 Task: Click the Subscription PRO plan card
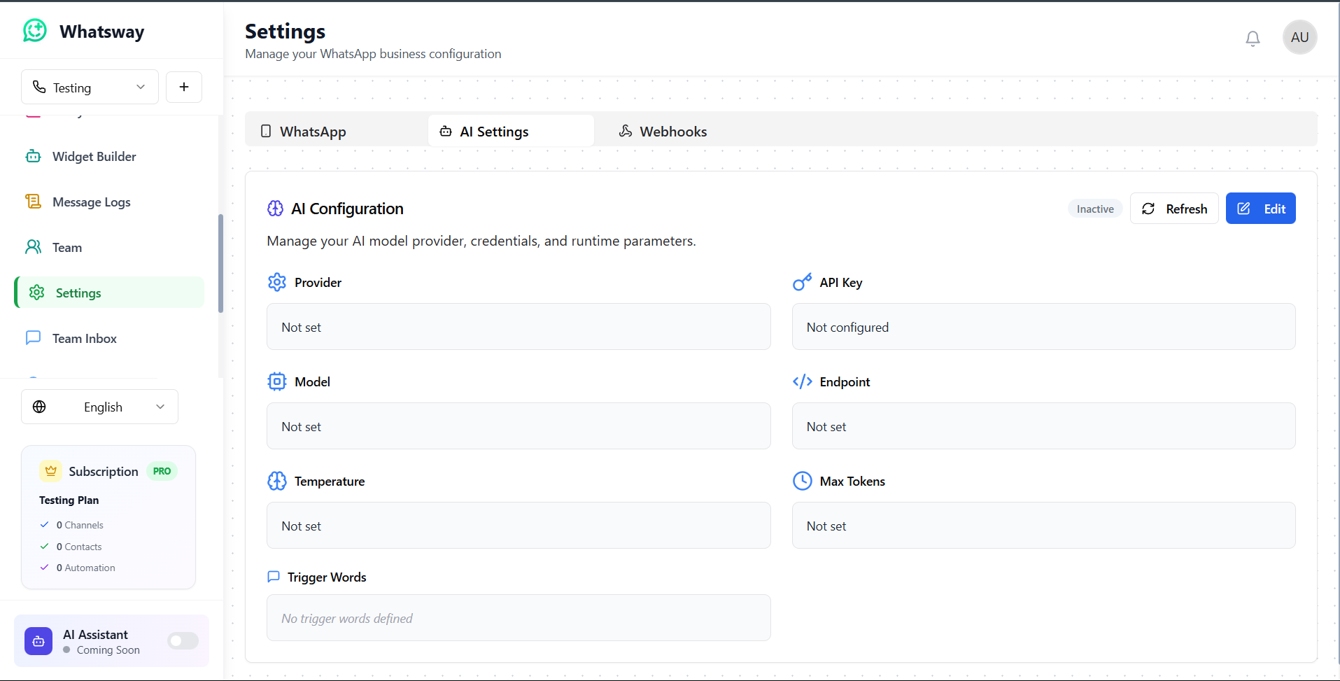click(x=108, y=517)
